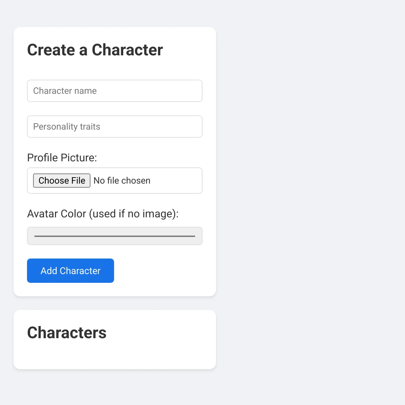This screenshot has height=405, width=405.
Task: Focus the Personality traits text box
Action: tap(115, 127)
